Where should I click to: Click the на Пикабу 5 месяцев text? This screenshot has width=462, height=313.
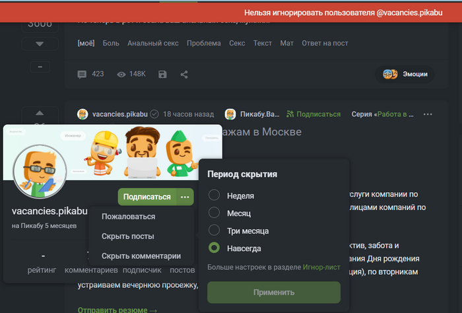(x=44, y=226)
